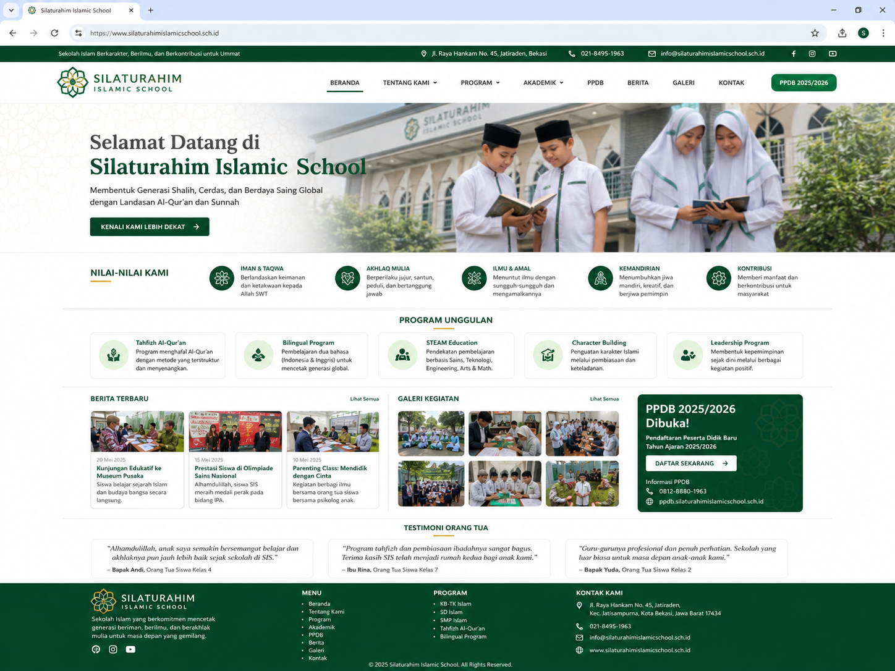View site information icon in address bar
This screenshot has height=671, width=895.
[78, 33]
